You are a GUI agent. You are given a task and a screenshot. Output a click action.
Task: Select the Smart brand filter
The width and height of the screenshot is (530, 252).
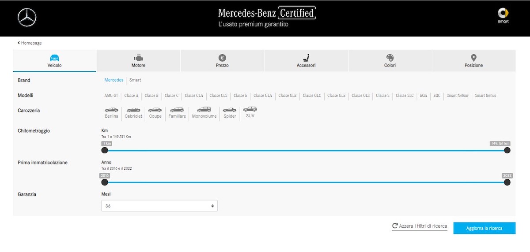[x=135, y=80]
